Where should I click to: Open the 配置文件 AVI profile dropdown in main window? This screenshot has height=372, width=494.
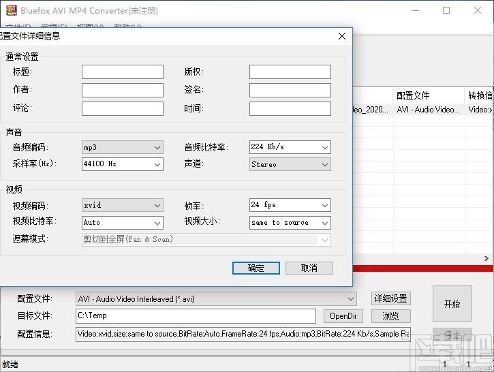[x=216, y=298]
